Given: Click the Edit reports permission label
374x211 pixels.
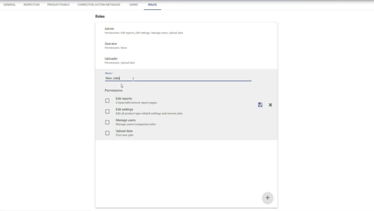Looking at the screenshot, I should tap(124, 99).
